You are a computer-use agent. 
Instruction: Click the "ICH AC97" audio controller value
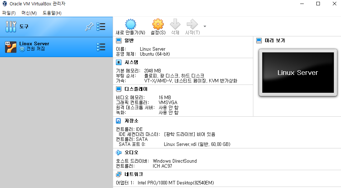click(x=162, y=166)
